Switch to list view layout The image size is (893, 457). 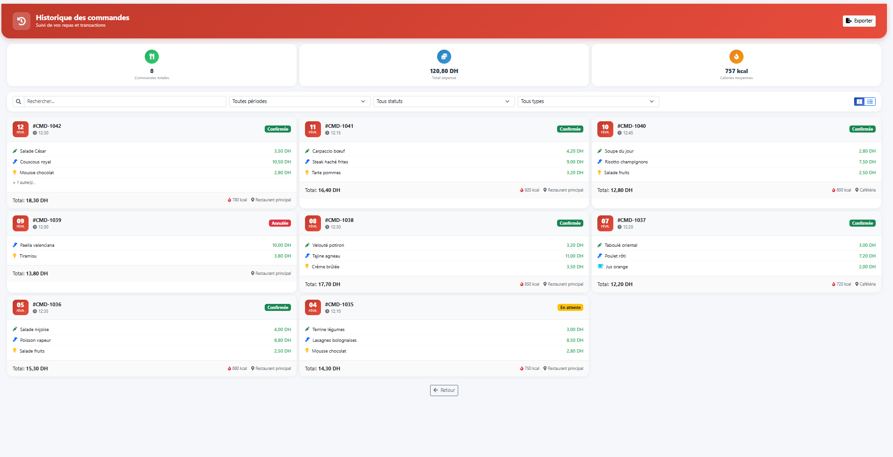[x=870, y=102]
